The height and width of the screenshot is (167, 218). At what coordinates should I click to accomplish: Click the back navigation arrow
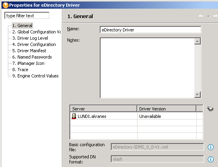click(x=201, y=16)
